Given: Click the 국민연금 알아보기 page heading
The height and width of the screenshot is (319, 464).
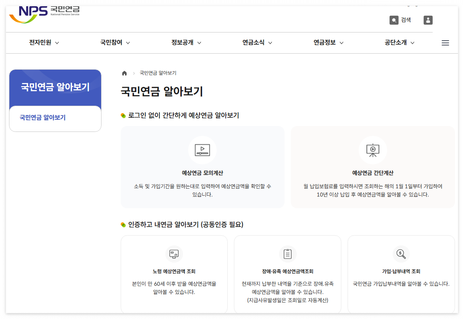Looking at the screenshot, I should point(162,91).
